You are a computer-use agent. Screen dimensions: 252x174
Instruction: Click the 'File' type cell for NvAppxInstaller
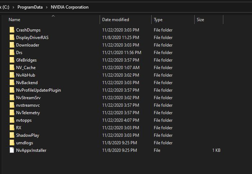tap(157, 150)
